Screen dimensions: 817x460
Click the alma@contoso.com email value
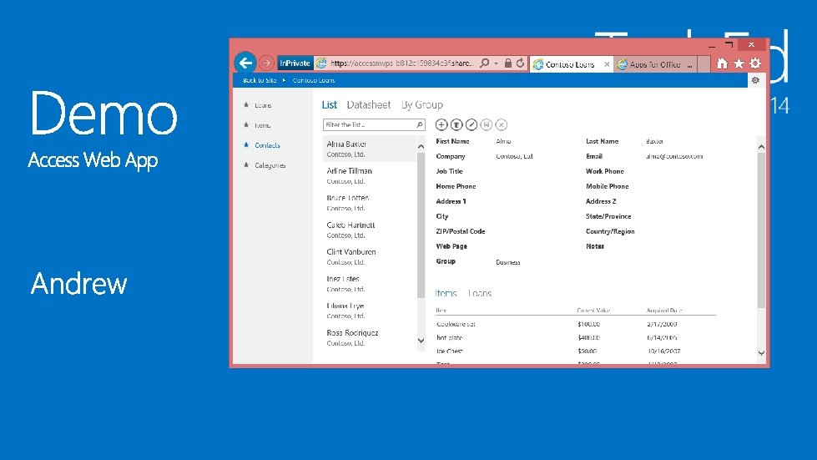coord(674,156)
